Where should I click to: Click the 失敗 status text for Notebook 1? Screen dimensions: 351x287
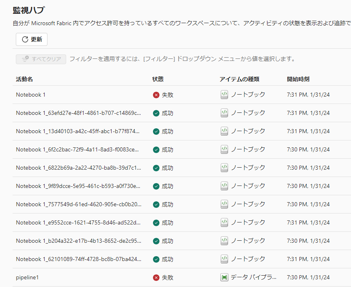tap(168, 95)
